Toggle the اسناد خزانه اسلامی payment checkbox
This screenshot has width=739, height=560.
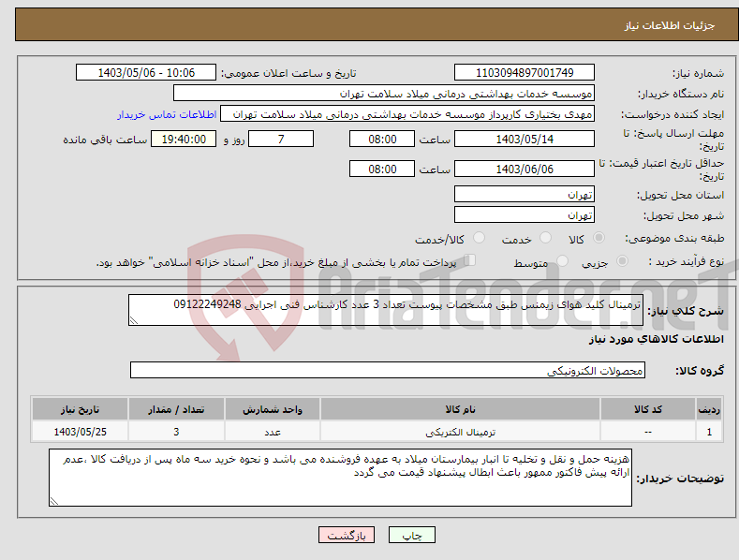coord(469,260)
